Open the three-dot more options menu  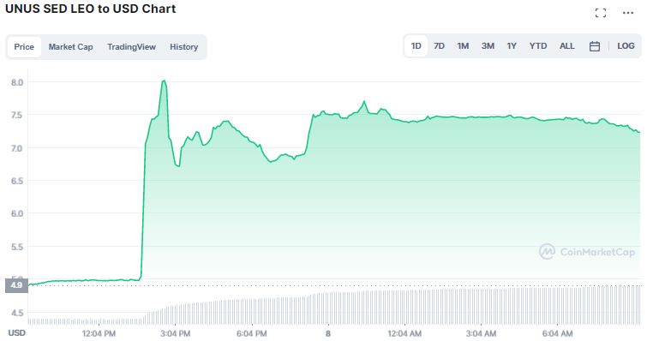tap(628, 13)
